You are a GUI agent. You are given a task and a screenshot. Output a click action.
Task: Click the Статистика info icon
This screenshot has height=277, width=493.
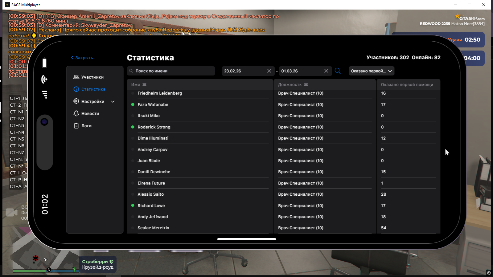coord(76,89)
